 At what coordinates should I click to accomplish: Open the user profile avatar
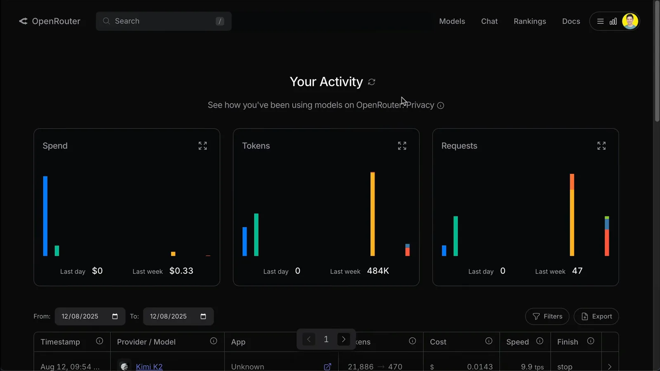[630, 21]
